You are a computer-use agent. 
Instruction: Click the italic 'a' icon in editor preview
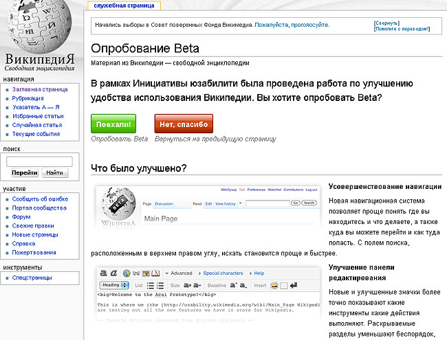coord(113,273)
